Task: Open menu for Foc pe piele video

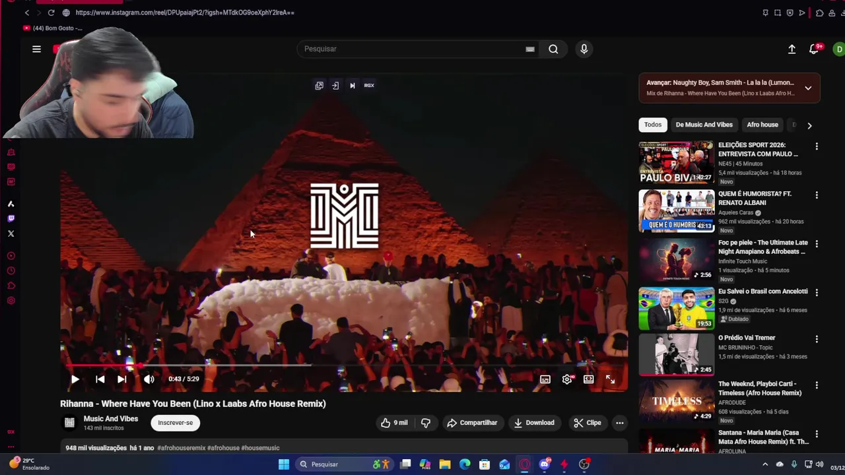Action: 817,244
